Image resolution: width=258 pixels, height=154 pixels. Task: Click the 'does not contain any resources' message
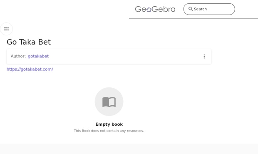109,131
